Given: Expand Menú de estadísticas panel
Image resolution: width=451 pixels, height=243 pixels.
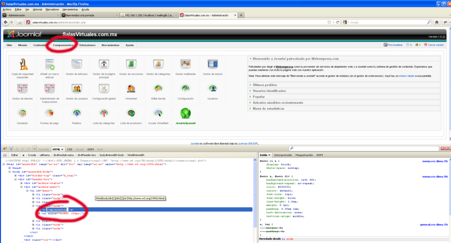Looking at the screenshot, I should [344, 109].
